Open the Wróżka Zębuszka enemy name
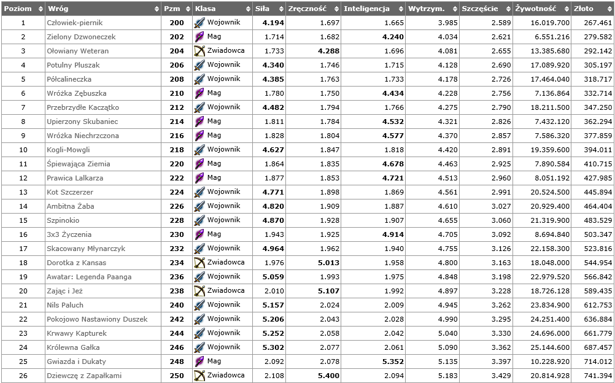The width and height of the screenshot is (615, 383). pos(77,93)
